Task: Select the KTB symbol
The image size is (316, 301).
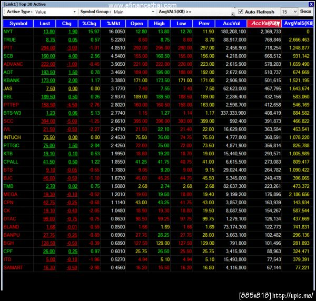Action: tap(8, 154)
